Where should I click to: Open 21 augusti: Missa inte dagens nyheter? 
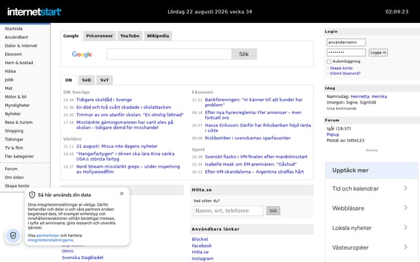(x=117, y=146)
